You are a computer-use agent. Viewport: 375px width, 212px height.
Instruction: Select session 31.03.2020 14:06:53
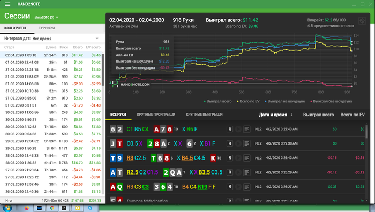pos(51,84)
